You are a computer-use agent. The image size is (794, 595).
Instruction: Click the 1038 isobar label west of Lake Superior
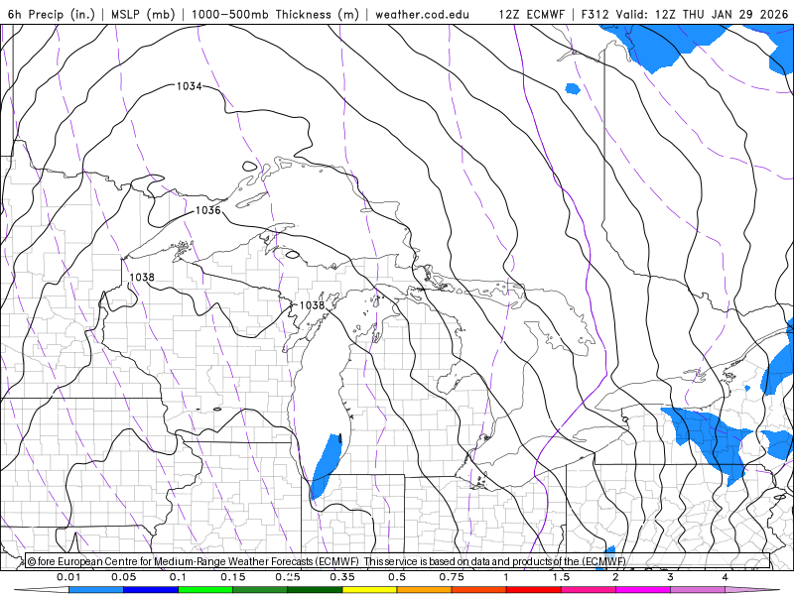coord(142,277)
